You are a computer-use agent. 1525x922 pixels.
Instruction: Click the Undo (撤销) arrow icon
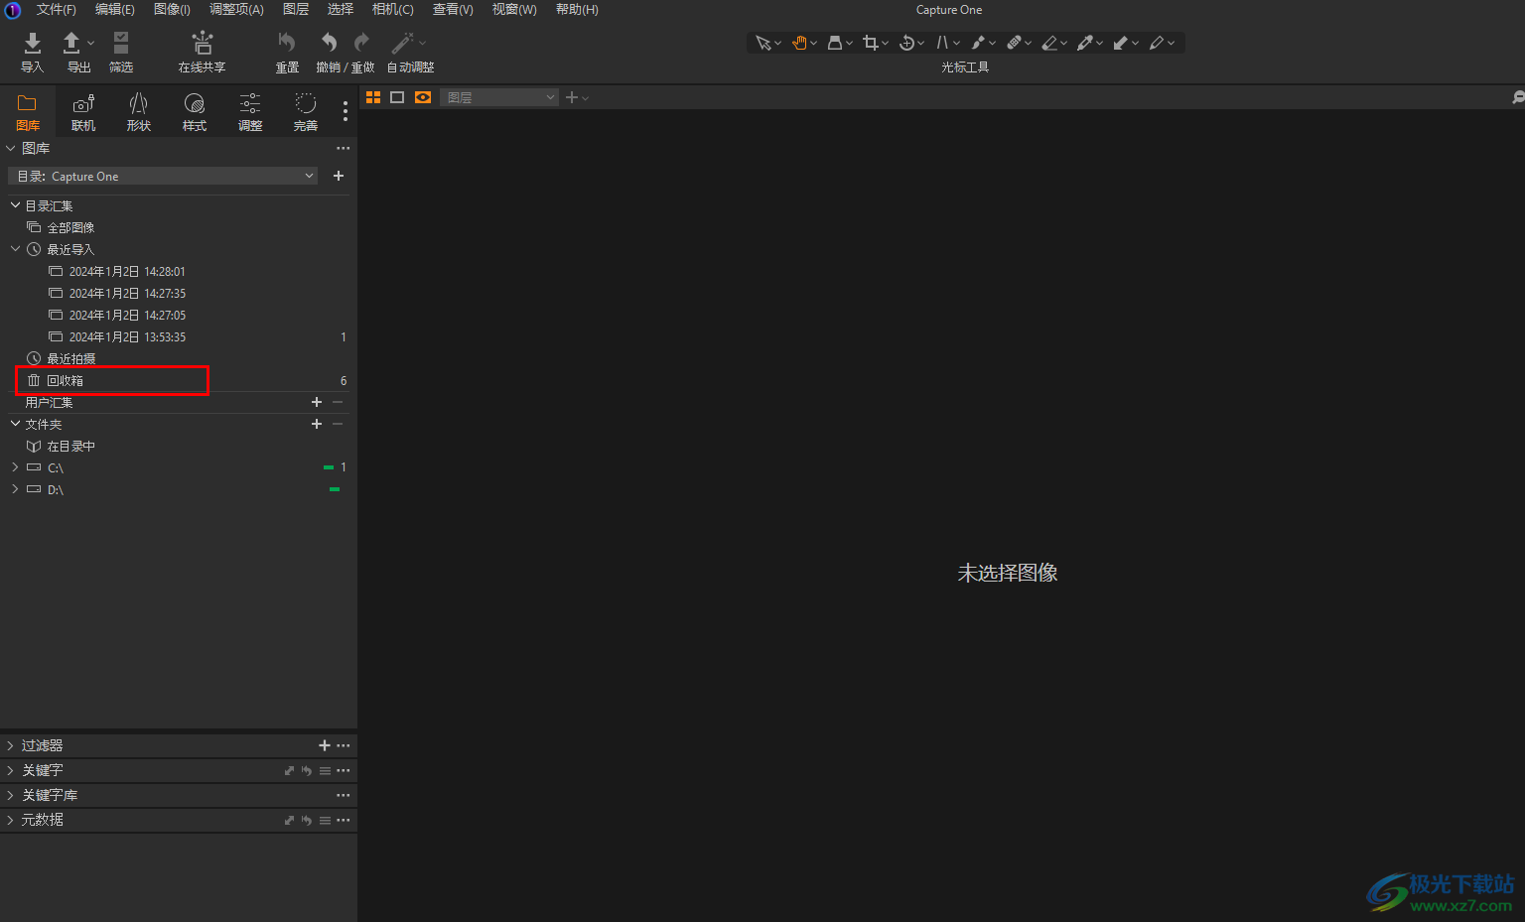(329, 43)
